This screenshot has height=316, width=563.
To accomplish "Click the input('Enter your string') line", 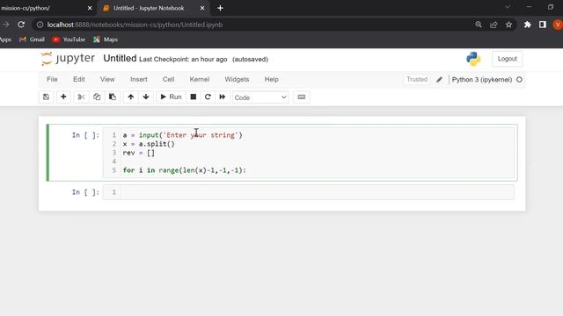I will point(182,135).
